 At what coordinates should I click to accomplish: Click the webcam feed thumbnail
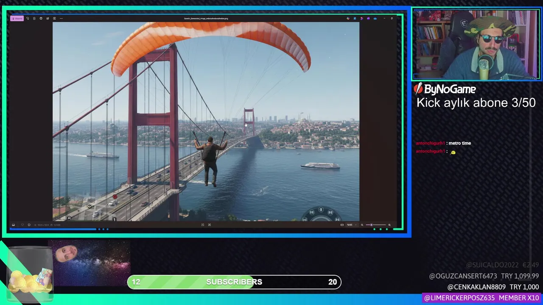pos(476,44)
